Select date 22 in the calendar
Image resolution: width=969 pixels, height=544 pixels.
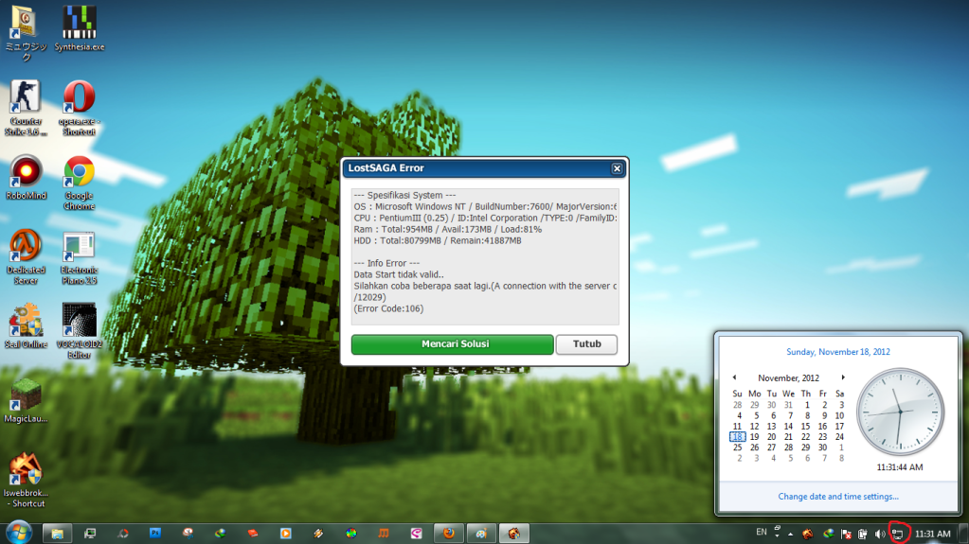click(x=805, y=436)
